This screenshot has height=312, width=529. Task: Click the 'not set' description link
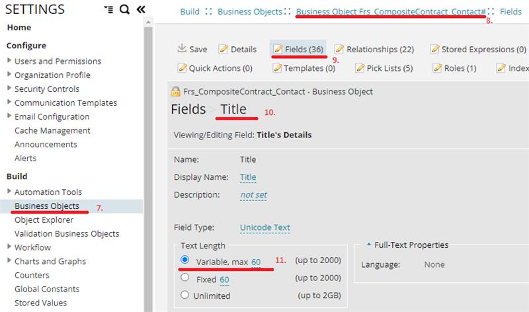[x=253, y=195]
